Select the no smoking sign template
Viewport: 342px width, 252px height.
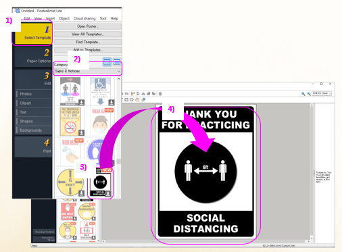(70, 122)
